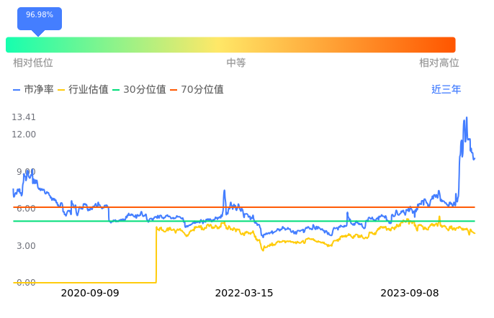Toggle the 30分位值 legend entry

click(139, 90)
